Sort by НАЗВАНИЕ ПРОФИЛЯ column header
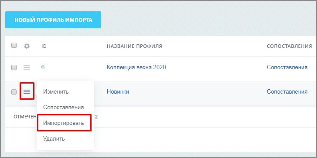317x158 pixels. (134, 46)
